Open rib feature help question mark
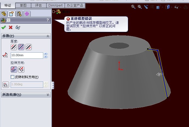This screenshot has height=127, width=189. pos(48,20)
